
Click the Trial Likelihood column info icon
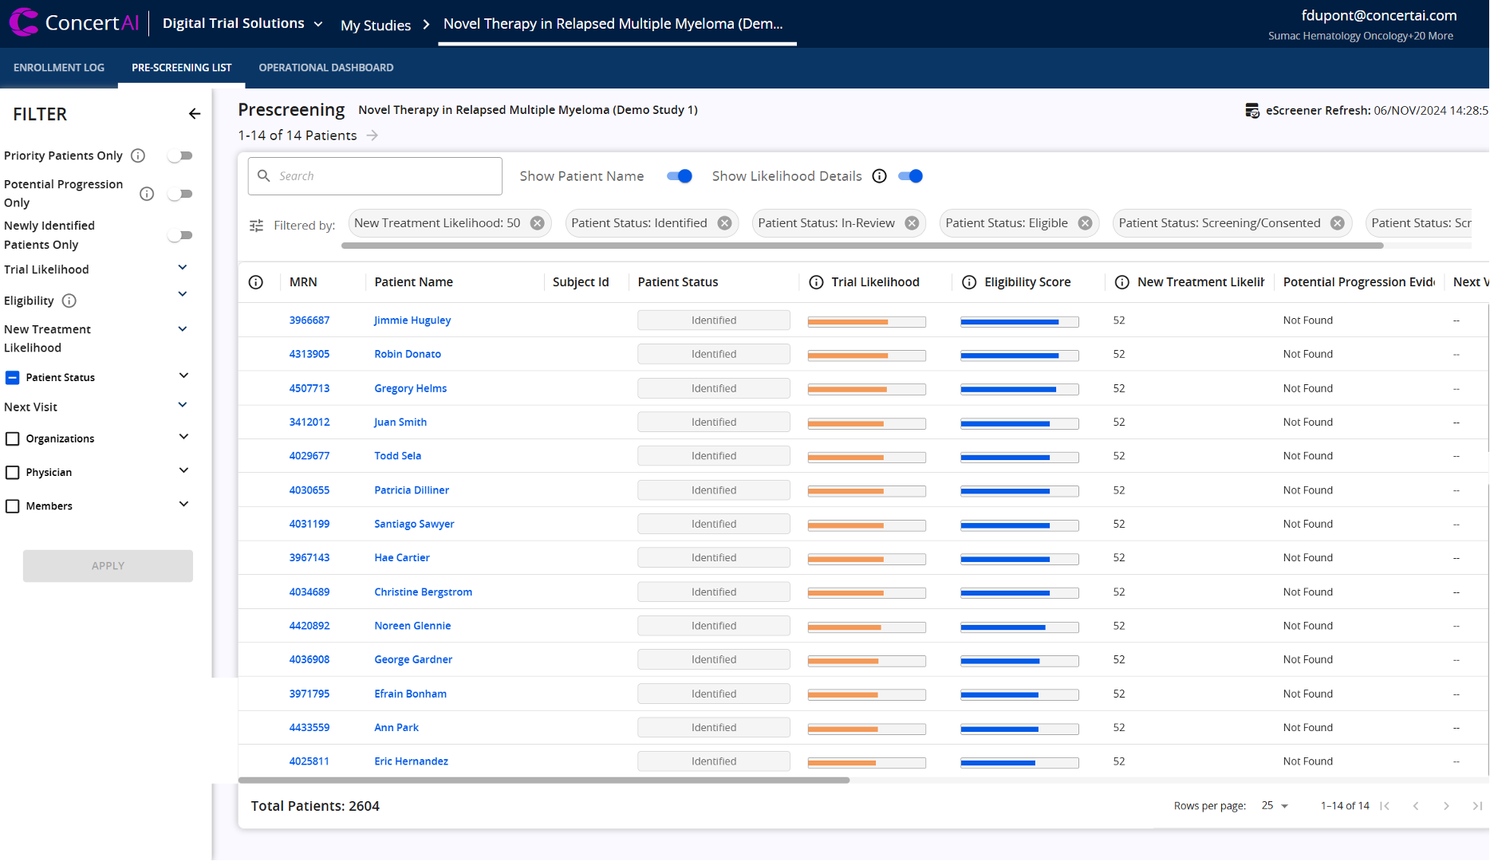pos(816,282)
